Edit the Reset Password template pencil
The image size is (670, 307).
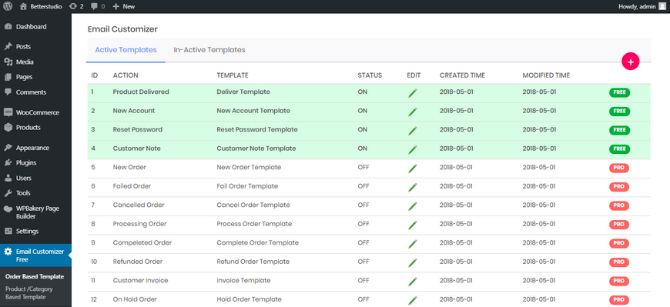(412, 131)
